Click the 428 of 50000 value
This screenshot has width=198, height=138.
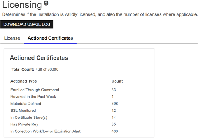47,70
